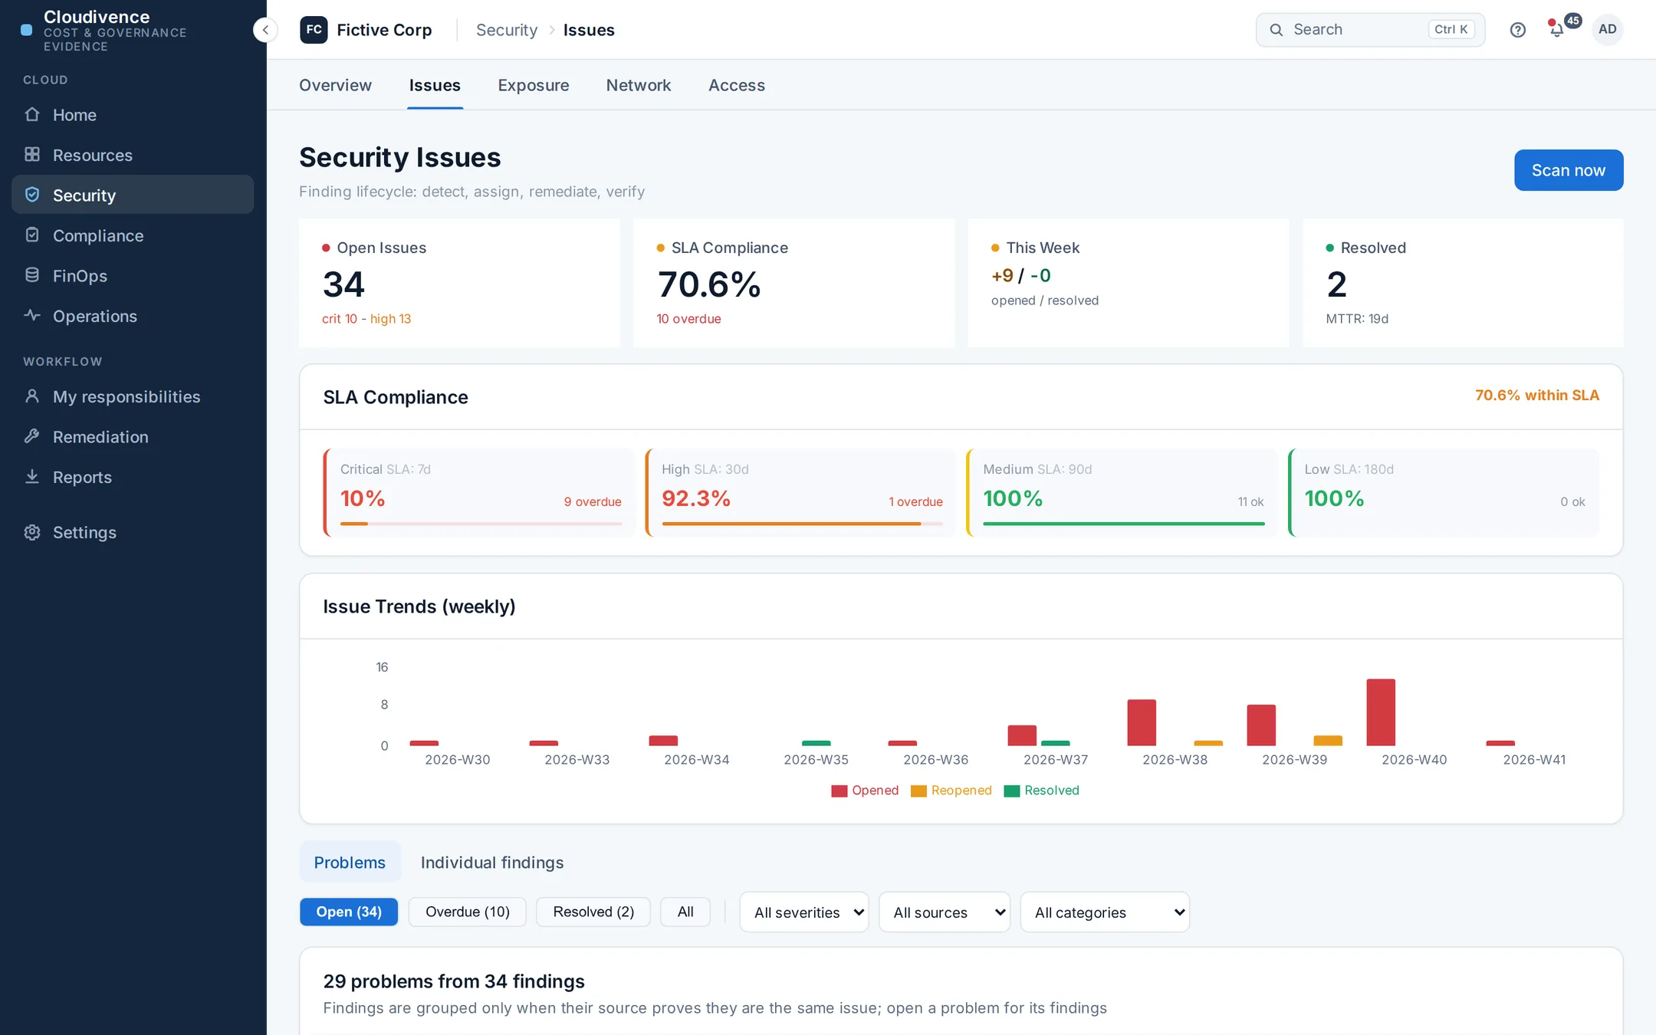Toggle the Reopened series in chart legend

pyautogui.click(x=951, y=790)
